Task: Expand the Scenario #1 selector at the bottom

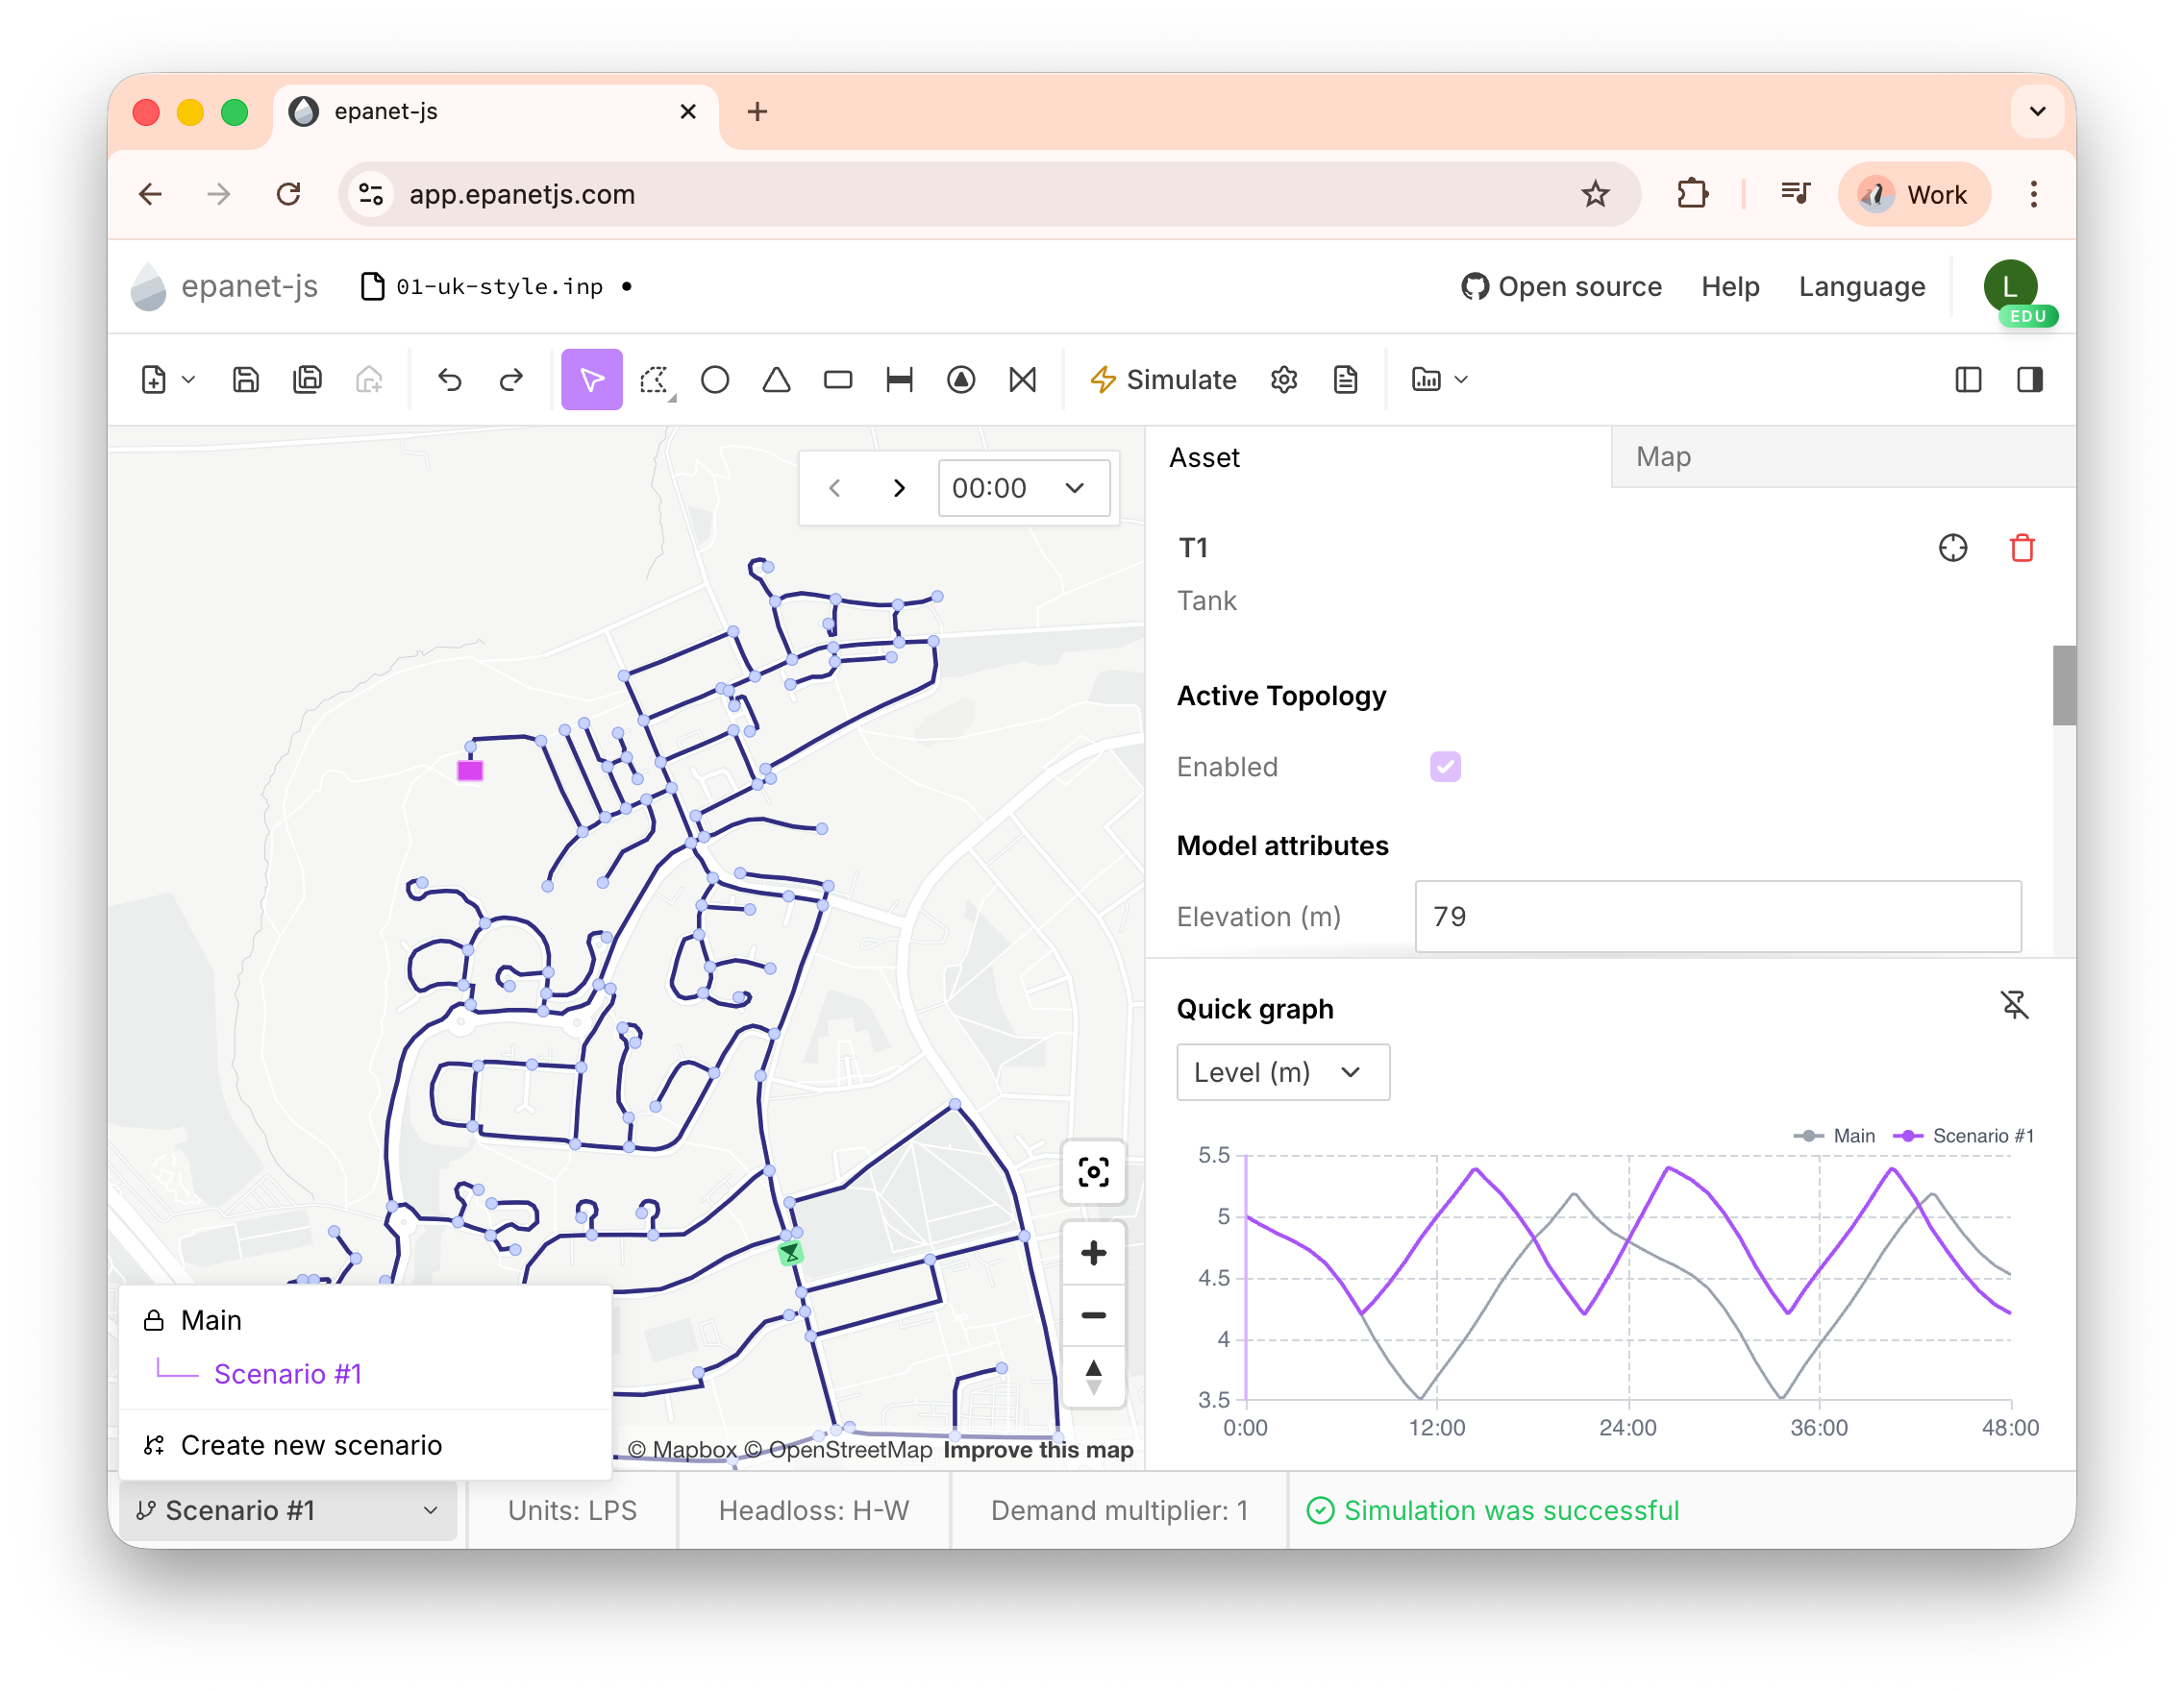Action: pos(288,1510)
